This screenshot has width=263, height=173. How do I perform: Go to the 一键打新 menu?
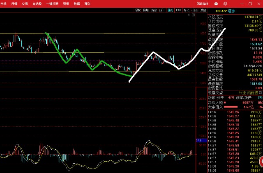click(x=52, y=3)
